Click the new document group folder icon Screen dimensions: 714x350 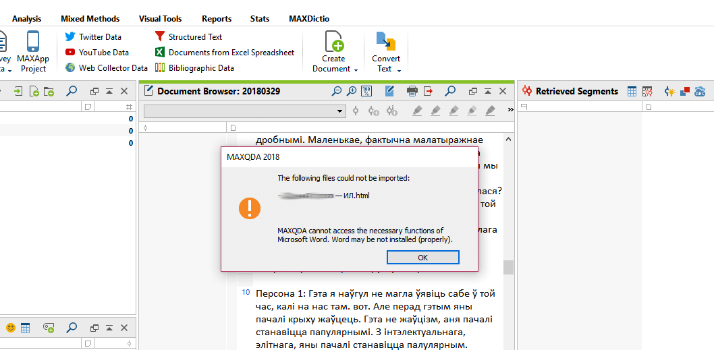point(49,91)
